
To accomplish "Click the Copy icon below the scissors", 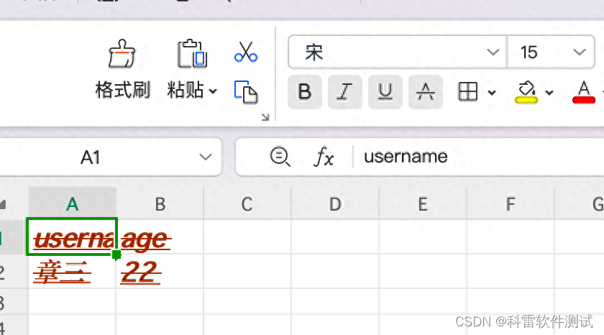I will tap(246, 92).
